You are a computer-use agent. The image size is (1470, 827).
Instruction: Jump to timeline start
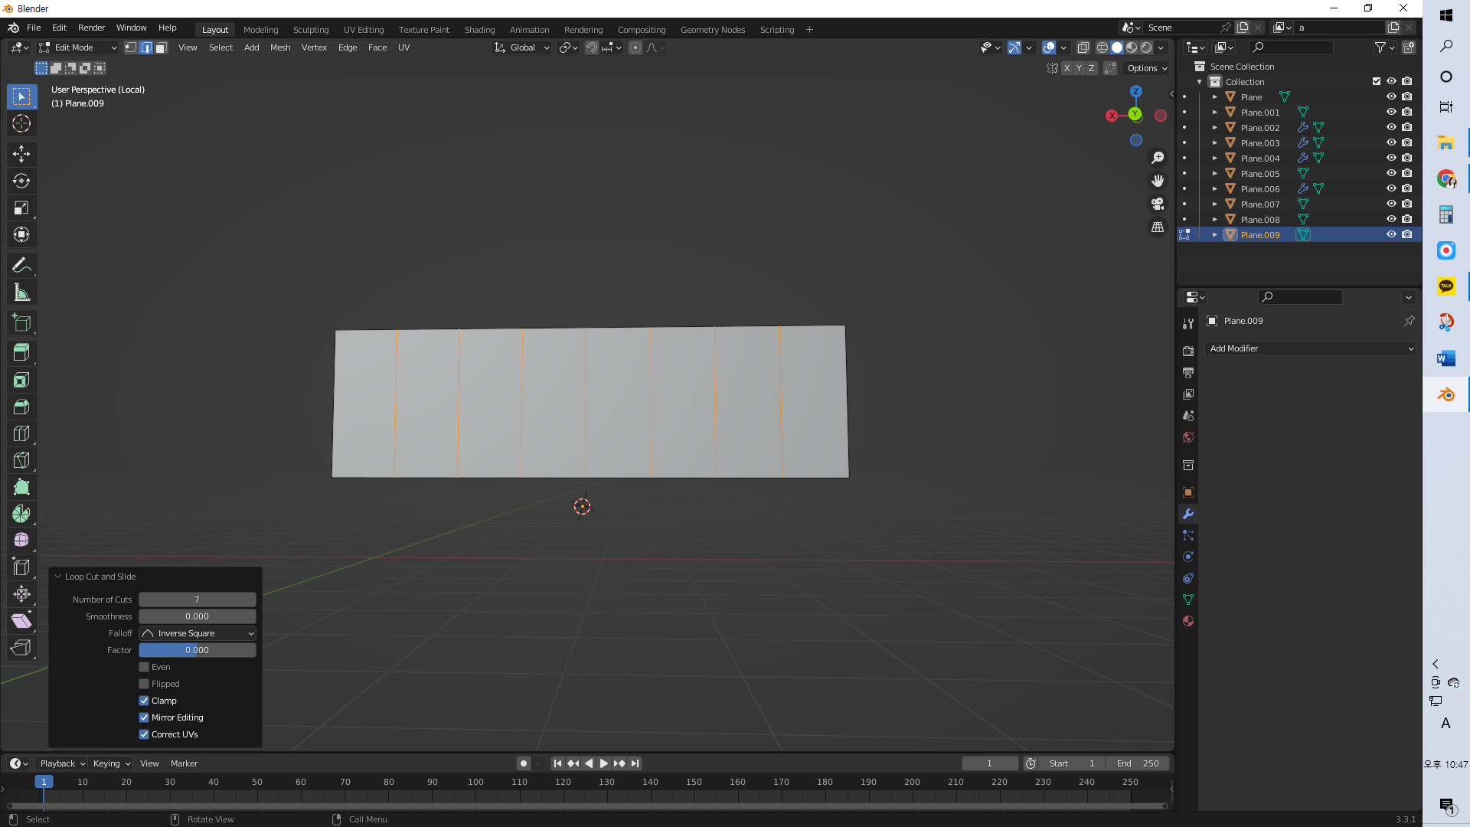pyautogui.click(x=557, y=763)
